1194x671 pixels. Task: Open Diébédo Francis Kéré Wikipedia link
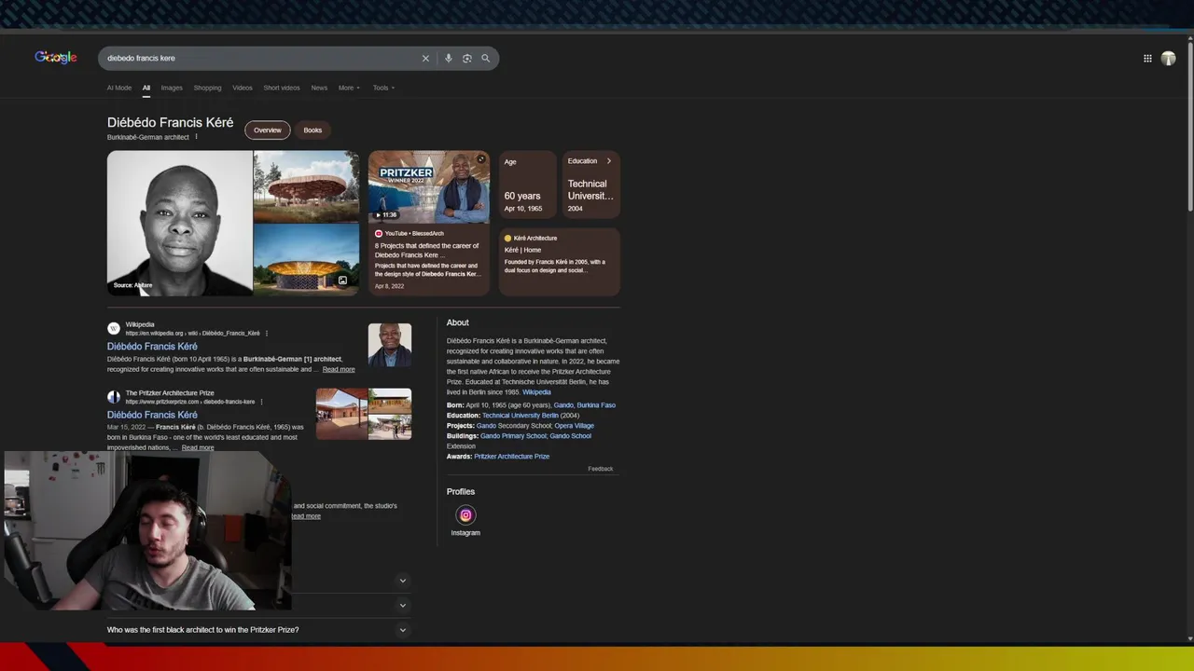152,347
